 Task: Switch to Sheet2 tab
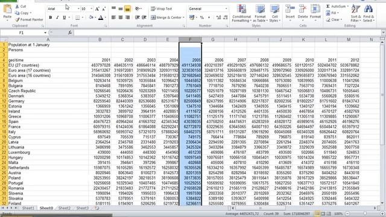coord(65,208)
